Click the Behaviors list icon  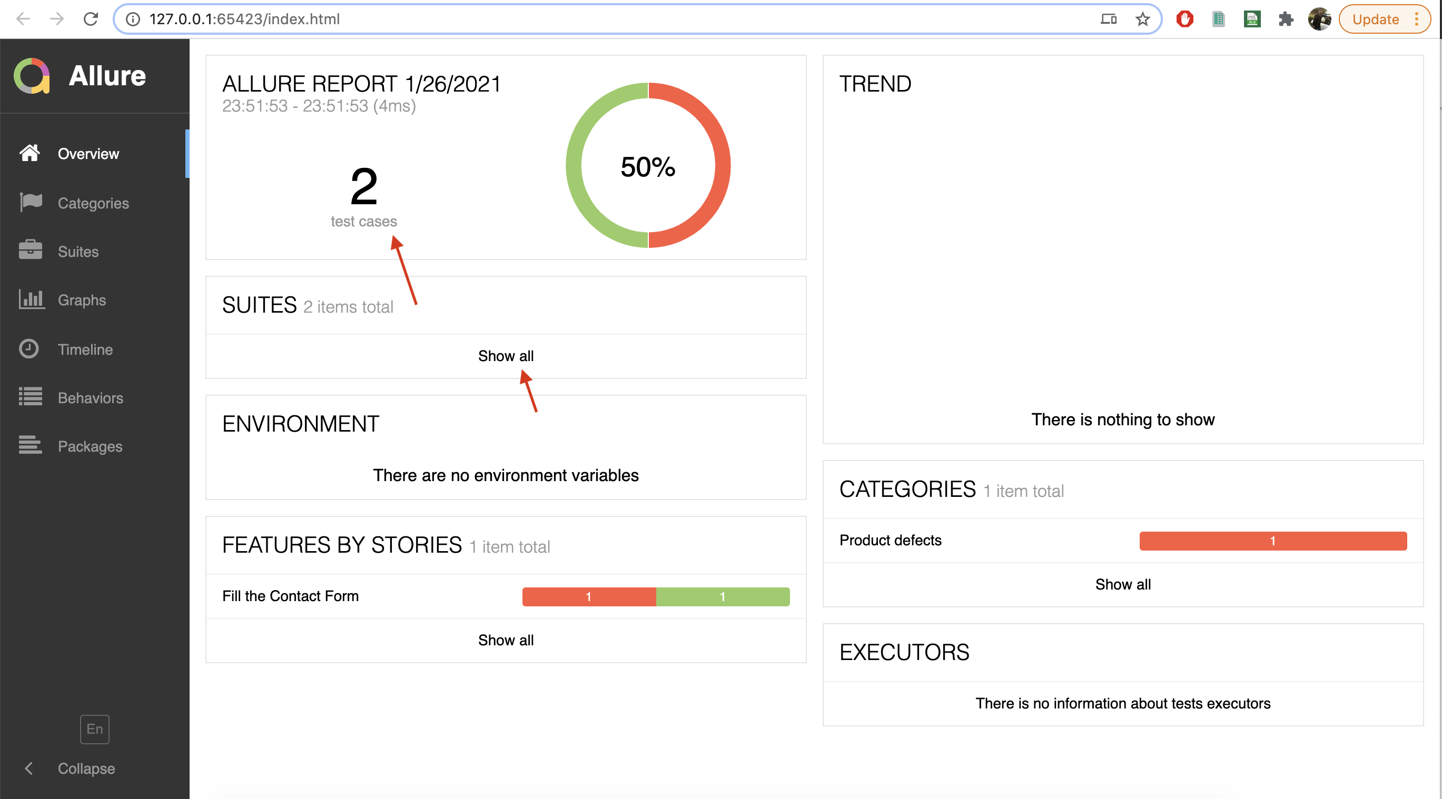29,397
